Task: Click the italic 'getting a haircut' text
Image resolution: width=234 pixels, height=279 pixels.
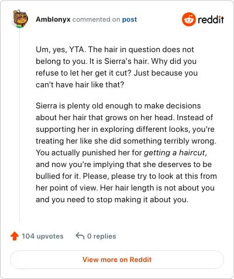Action: coord(174,152)
